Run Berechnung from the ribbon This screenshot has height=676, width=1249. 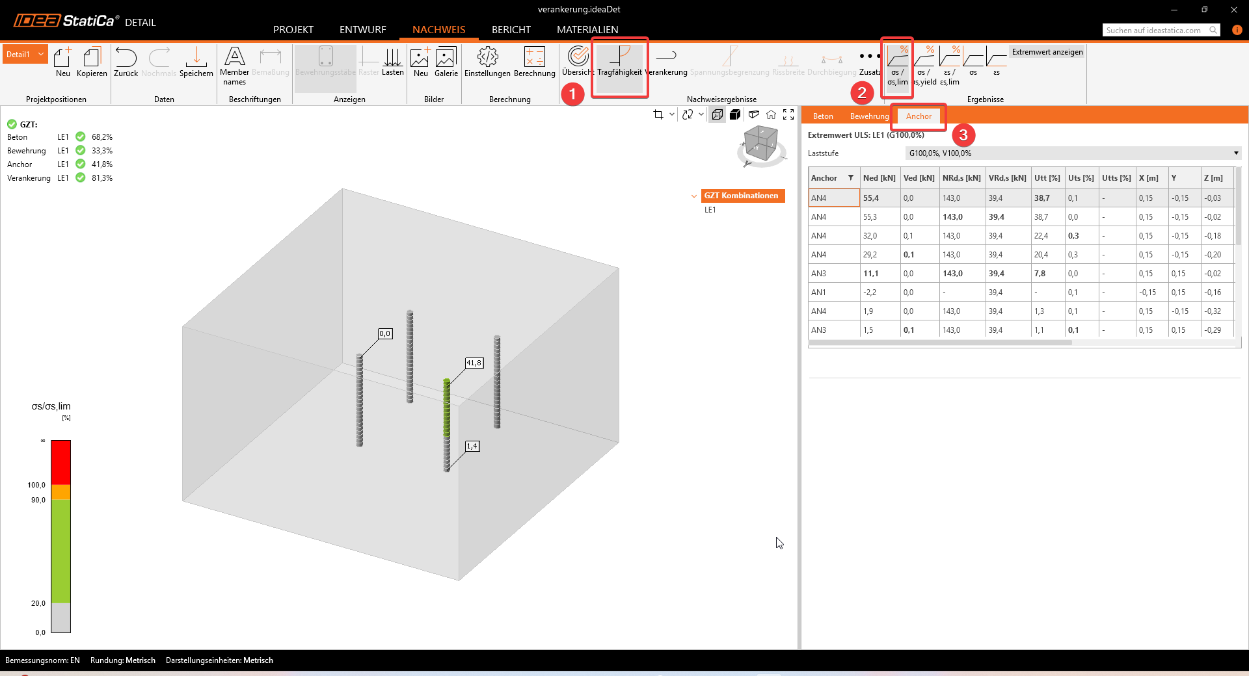pos(534,62)
